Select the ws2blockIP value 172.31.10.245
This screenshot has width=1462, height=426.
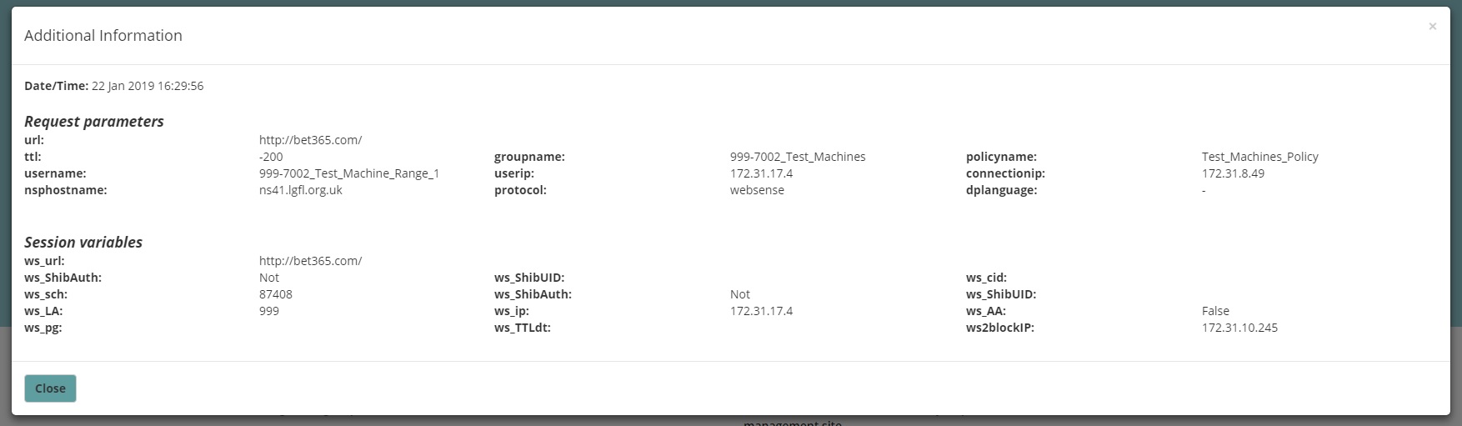1239,328
